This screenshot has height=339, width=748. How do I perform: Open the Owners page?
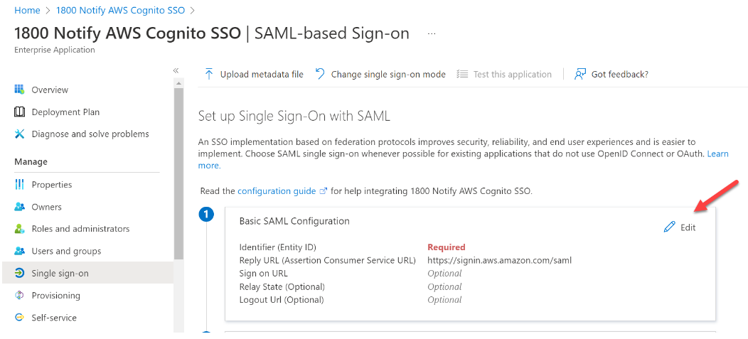tap(46, 207)
